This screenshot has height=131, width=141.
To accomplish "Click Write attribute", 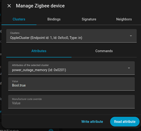I will (92, 122).
